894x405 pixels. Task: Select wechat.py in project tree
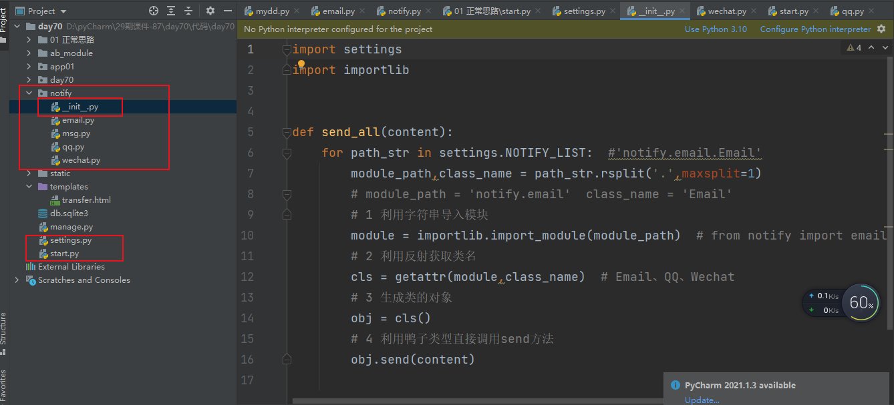coord(81,160)
